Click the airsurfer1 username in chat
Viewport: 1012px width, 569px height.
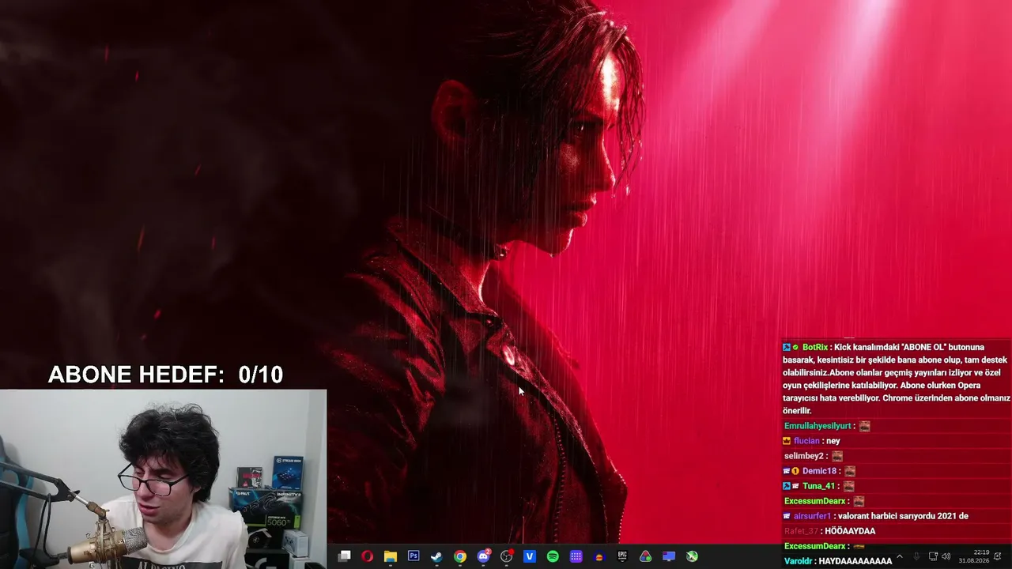pos(812,516)
